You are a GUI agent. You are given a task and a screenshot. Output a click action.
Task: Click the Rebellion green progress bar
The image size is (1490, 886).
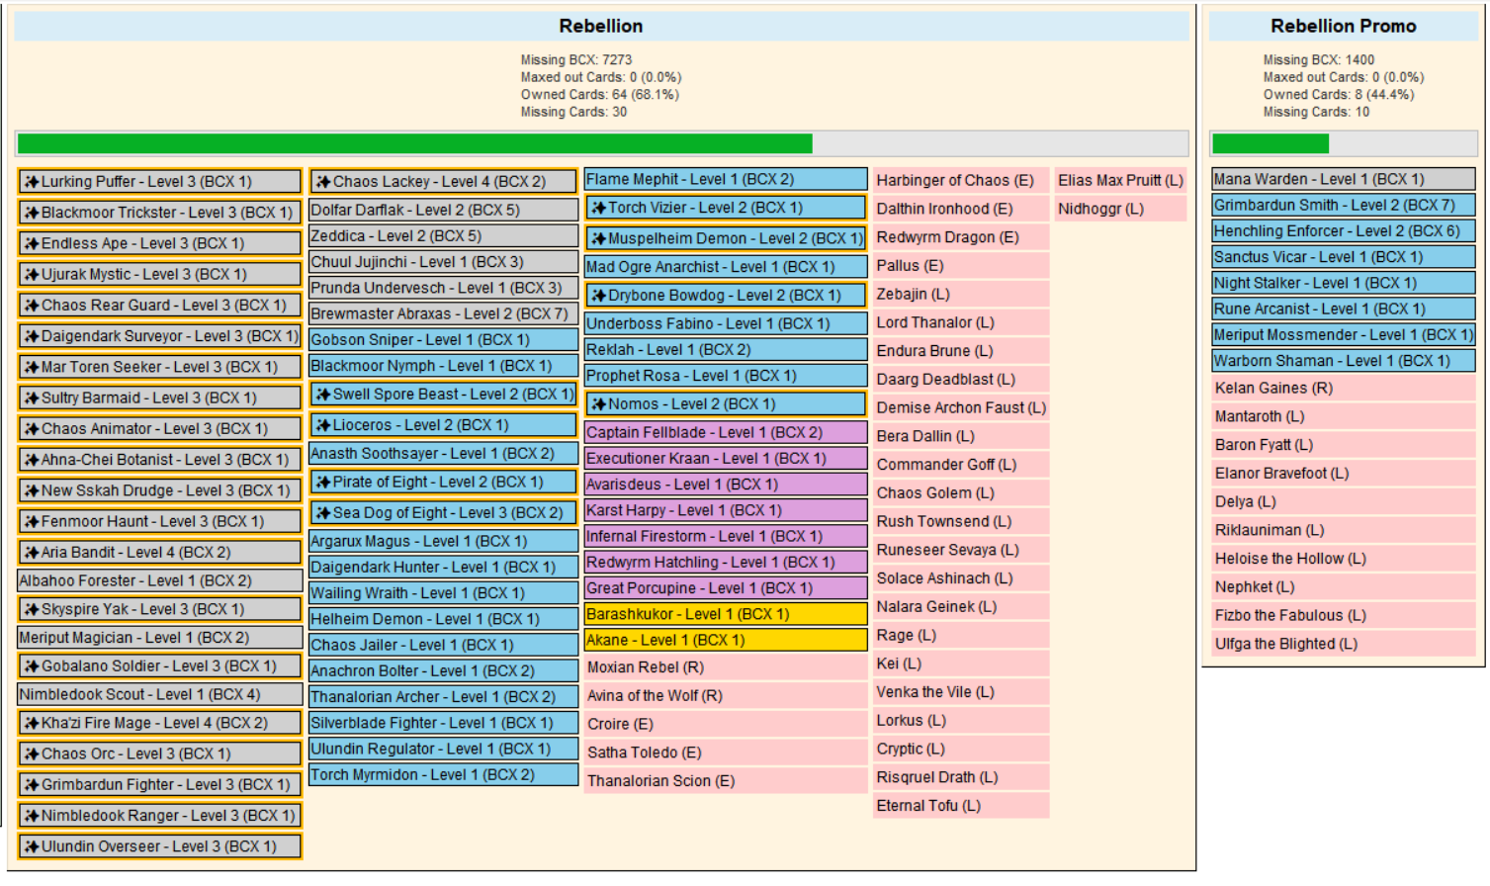[415, 144]
